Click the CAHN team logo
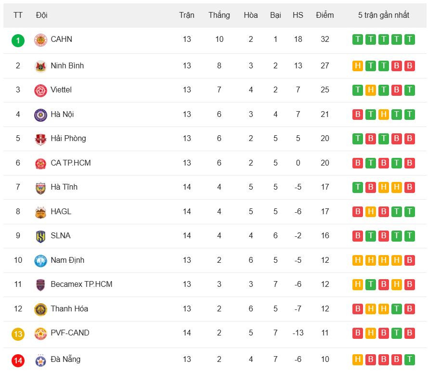This screenshot has width=428, height=373. pyautogui.click(x=40, y=40)
